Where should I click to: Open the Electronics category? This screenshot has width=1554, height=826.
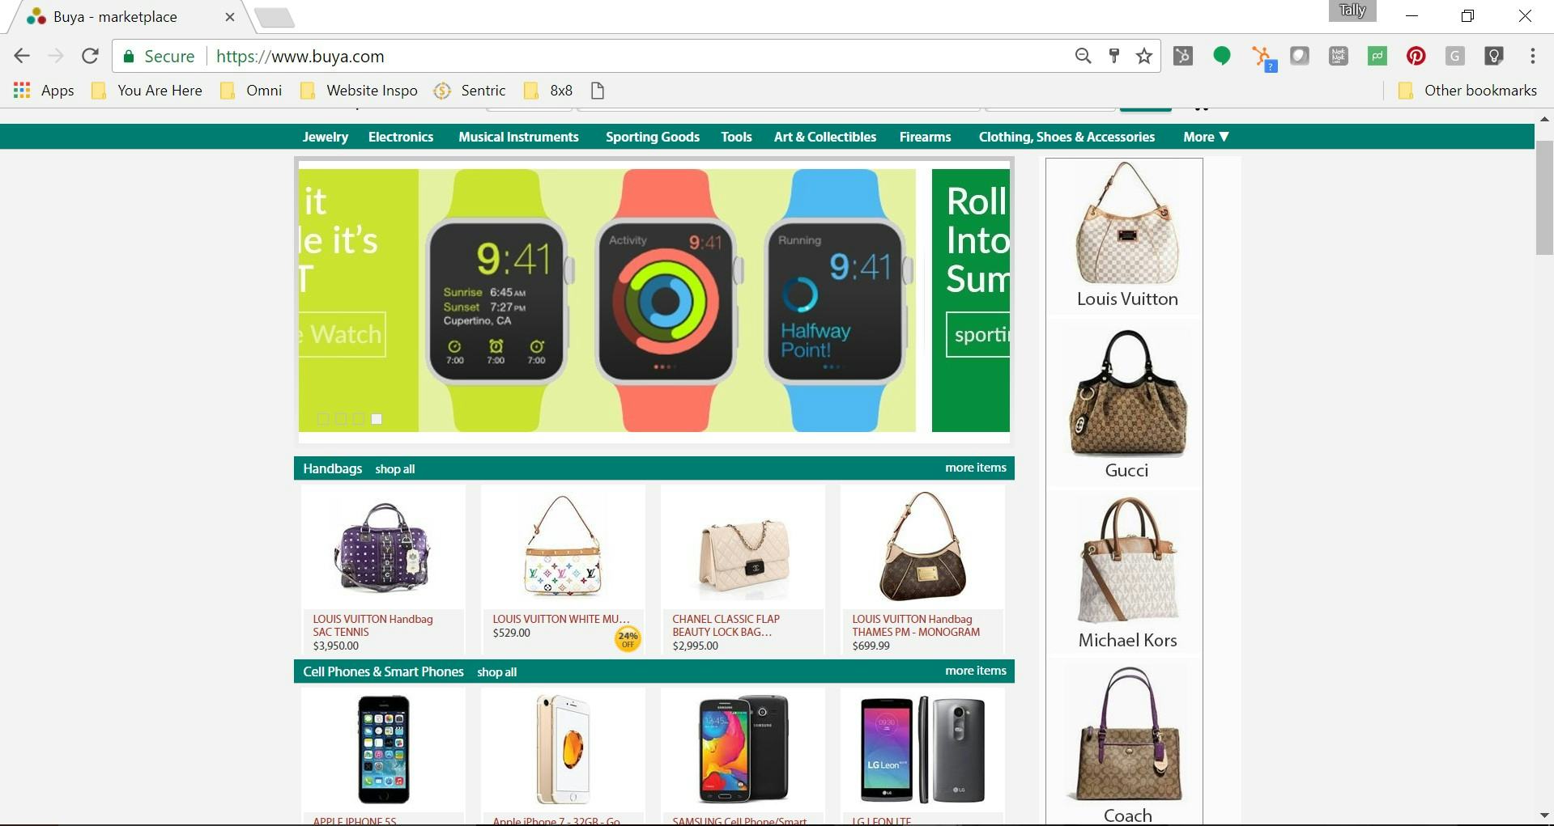[400, 137]
